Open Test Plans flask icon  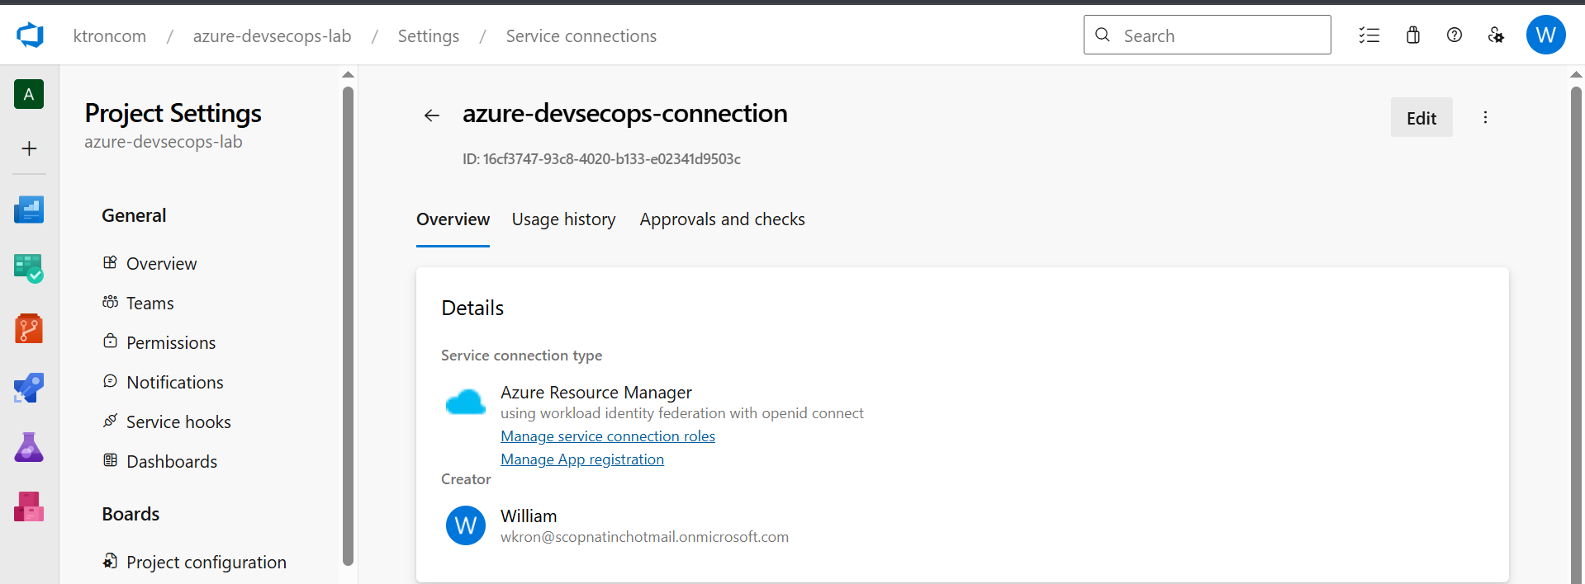29,447
